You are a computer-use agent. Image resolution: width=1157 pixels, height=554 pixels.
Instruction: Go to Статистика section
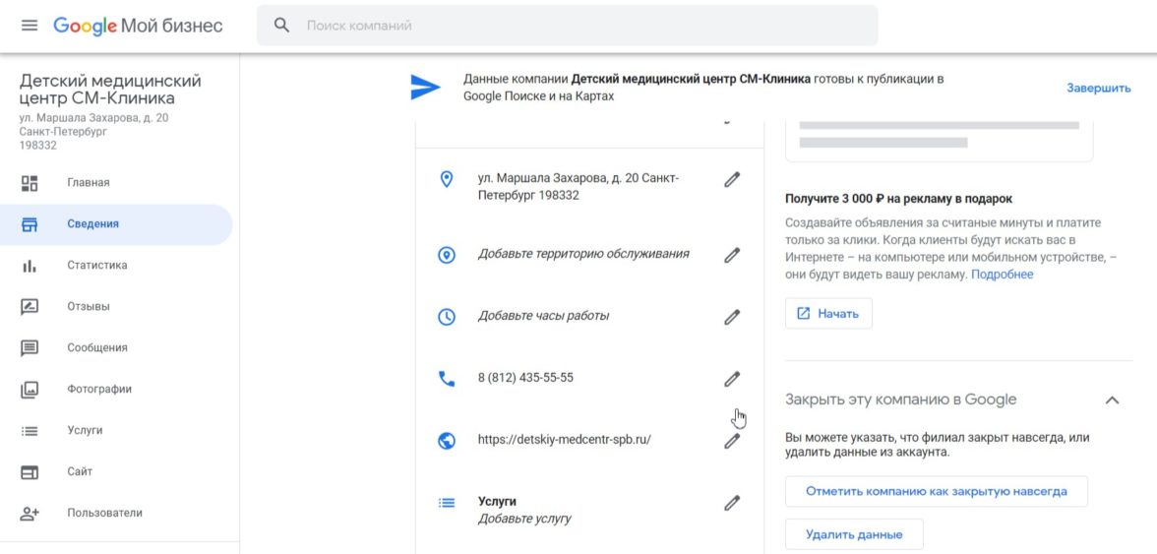(96, 266)
